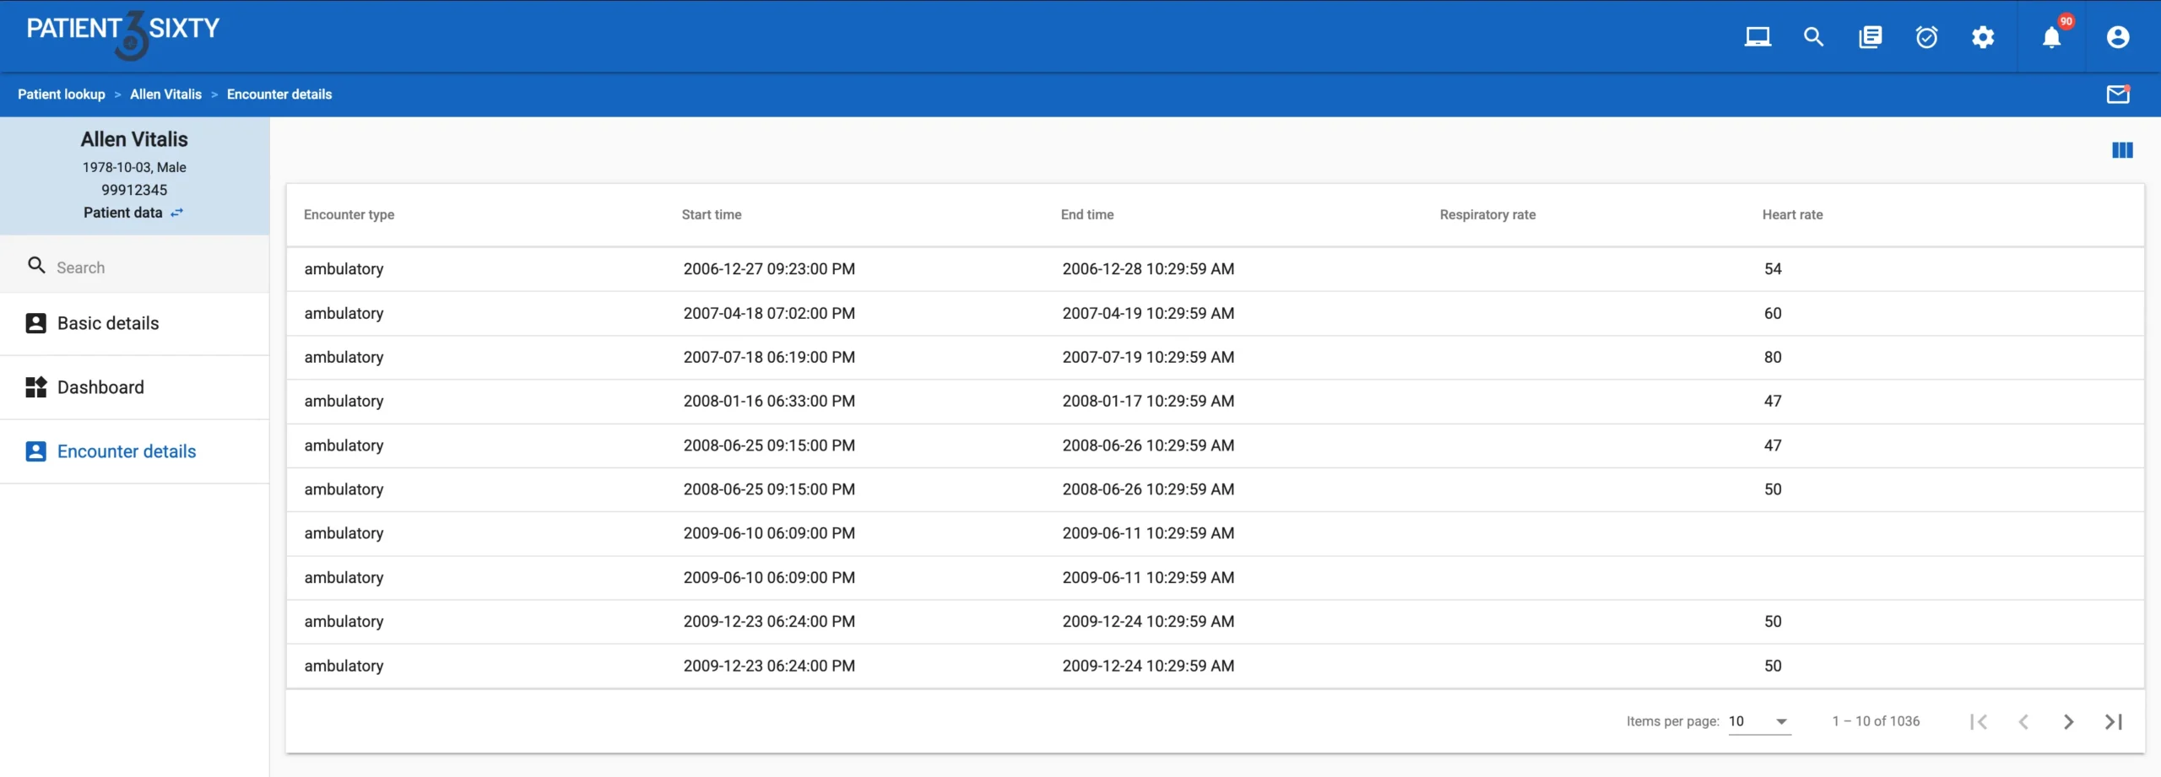
Task: Open Basic details in sidebar
Action: (x=108, y=323)
